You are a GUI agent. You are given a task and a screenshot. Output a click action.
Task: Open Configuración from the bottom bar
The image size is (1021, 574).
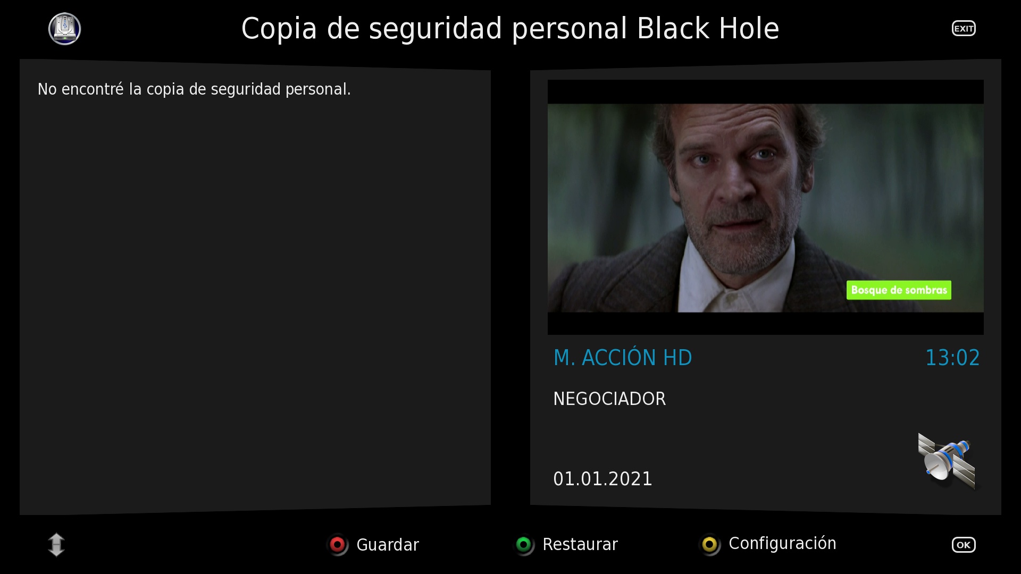[782, 544]
